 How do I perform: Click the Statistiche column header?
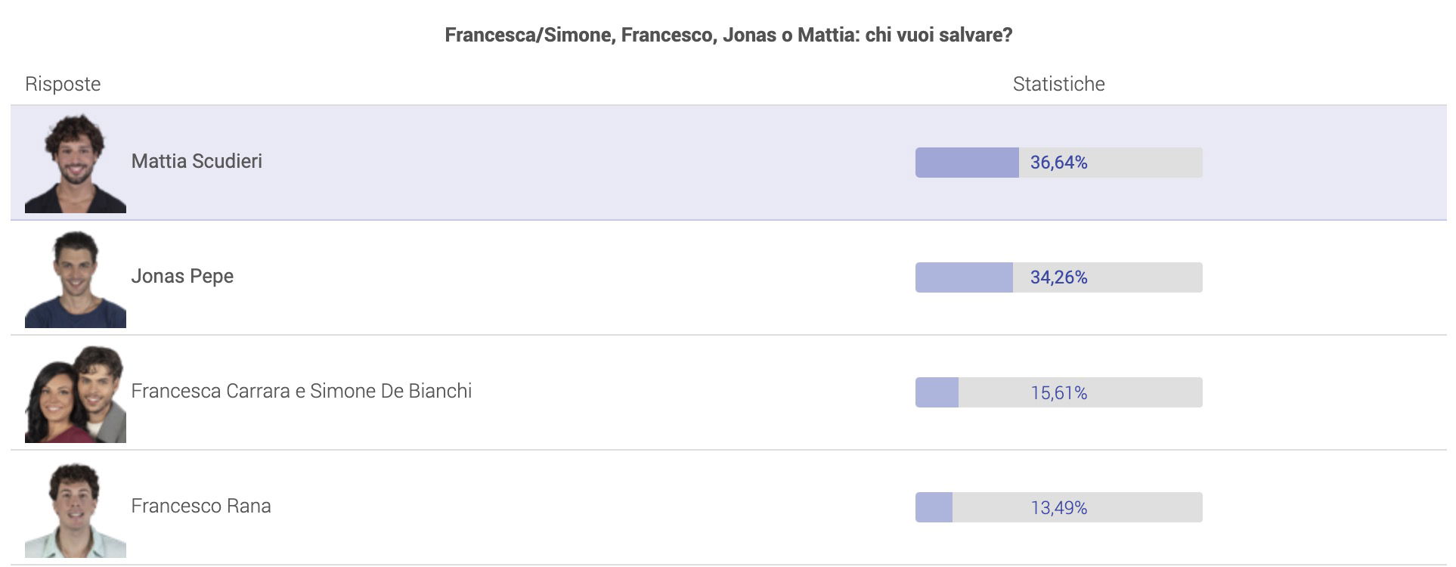click(1058, 84)
